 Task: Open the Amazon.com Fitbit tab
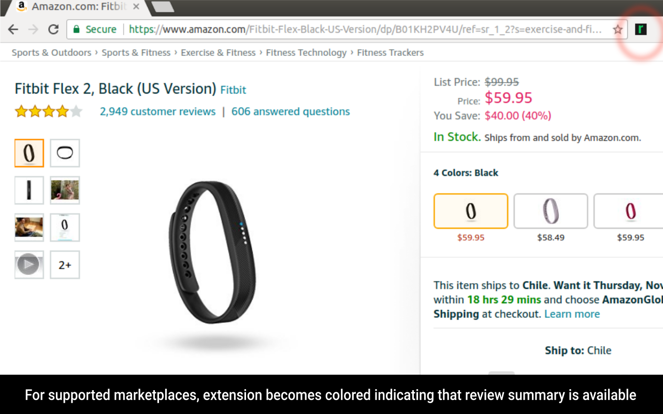(78, 7)
